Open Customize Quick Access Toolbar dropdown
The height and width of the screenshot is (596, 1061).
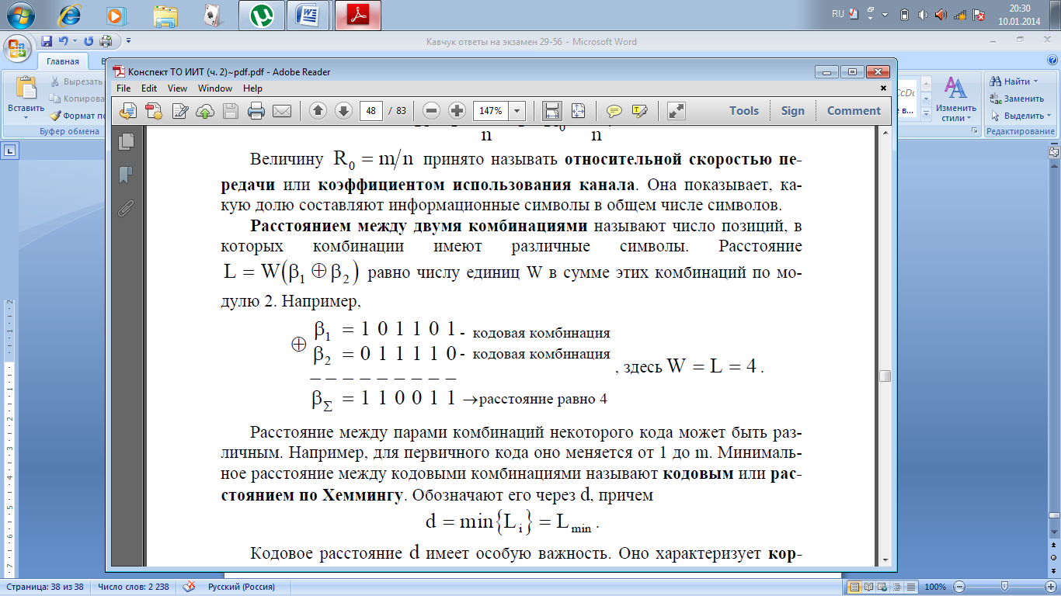[x=129, y=41]
